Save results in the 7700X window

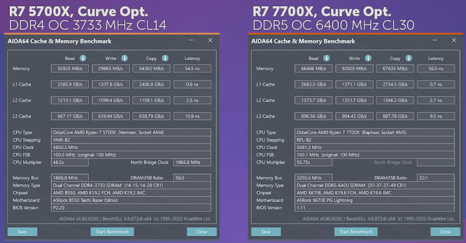tap(266, 232)
